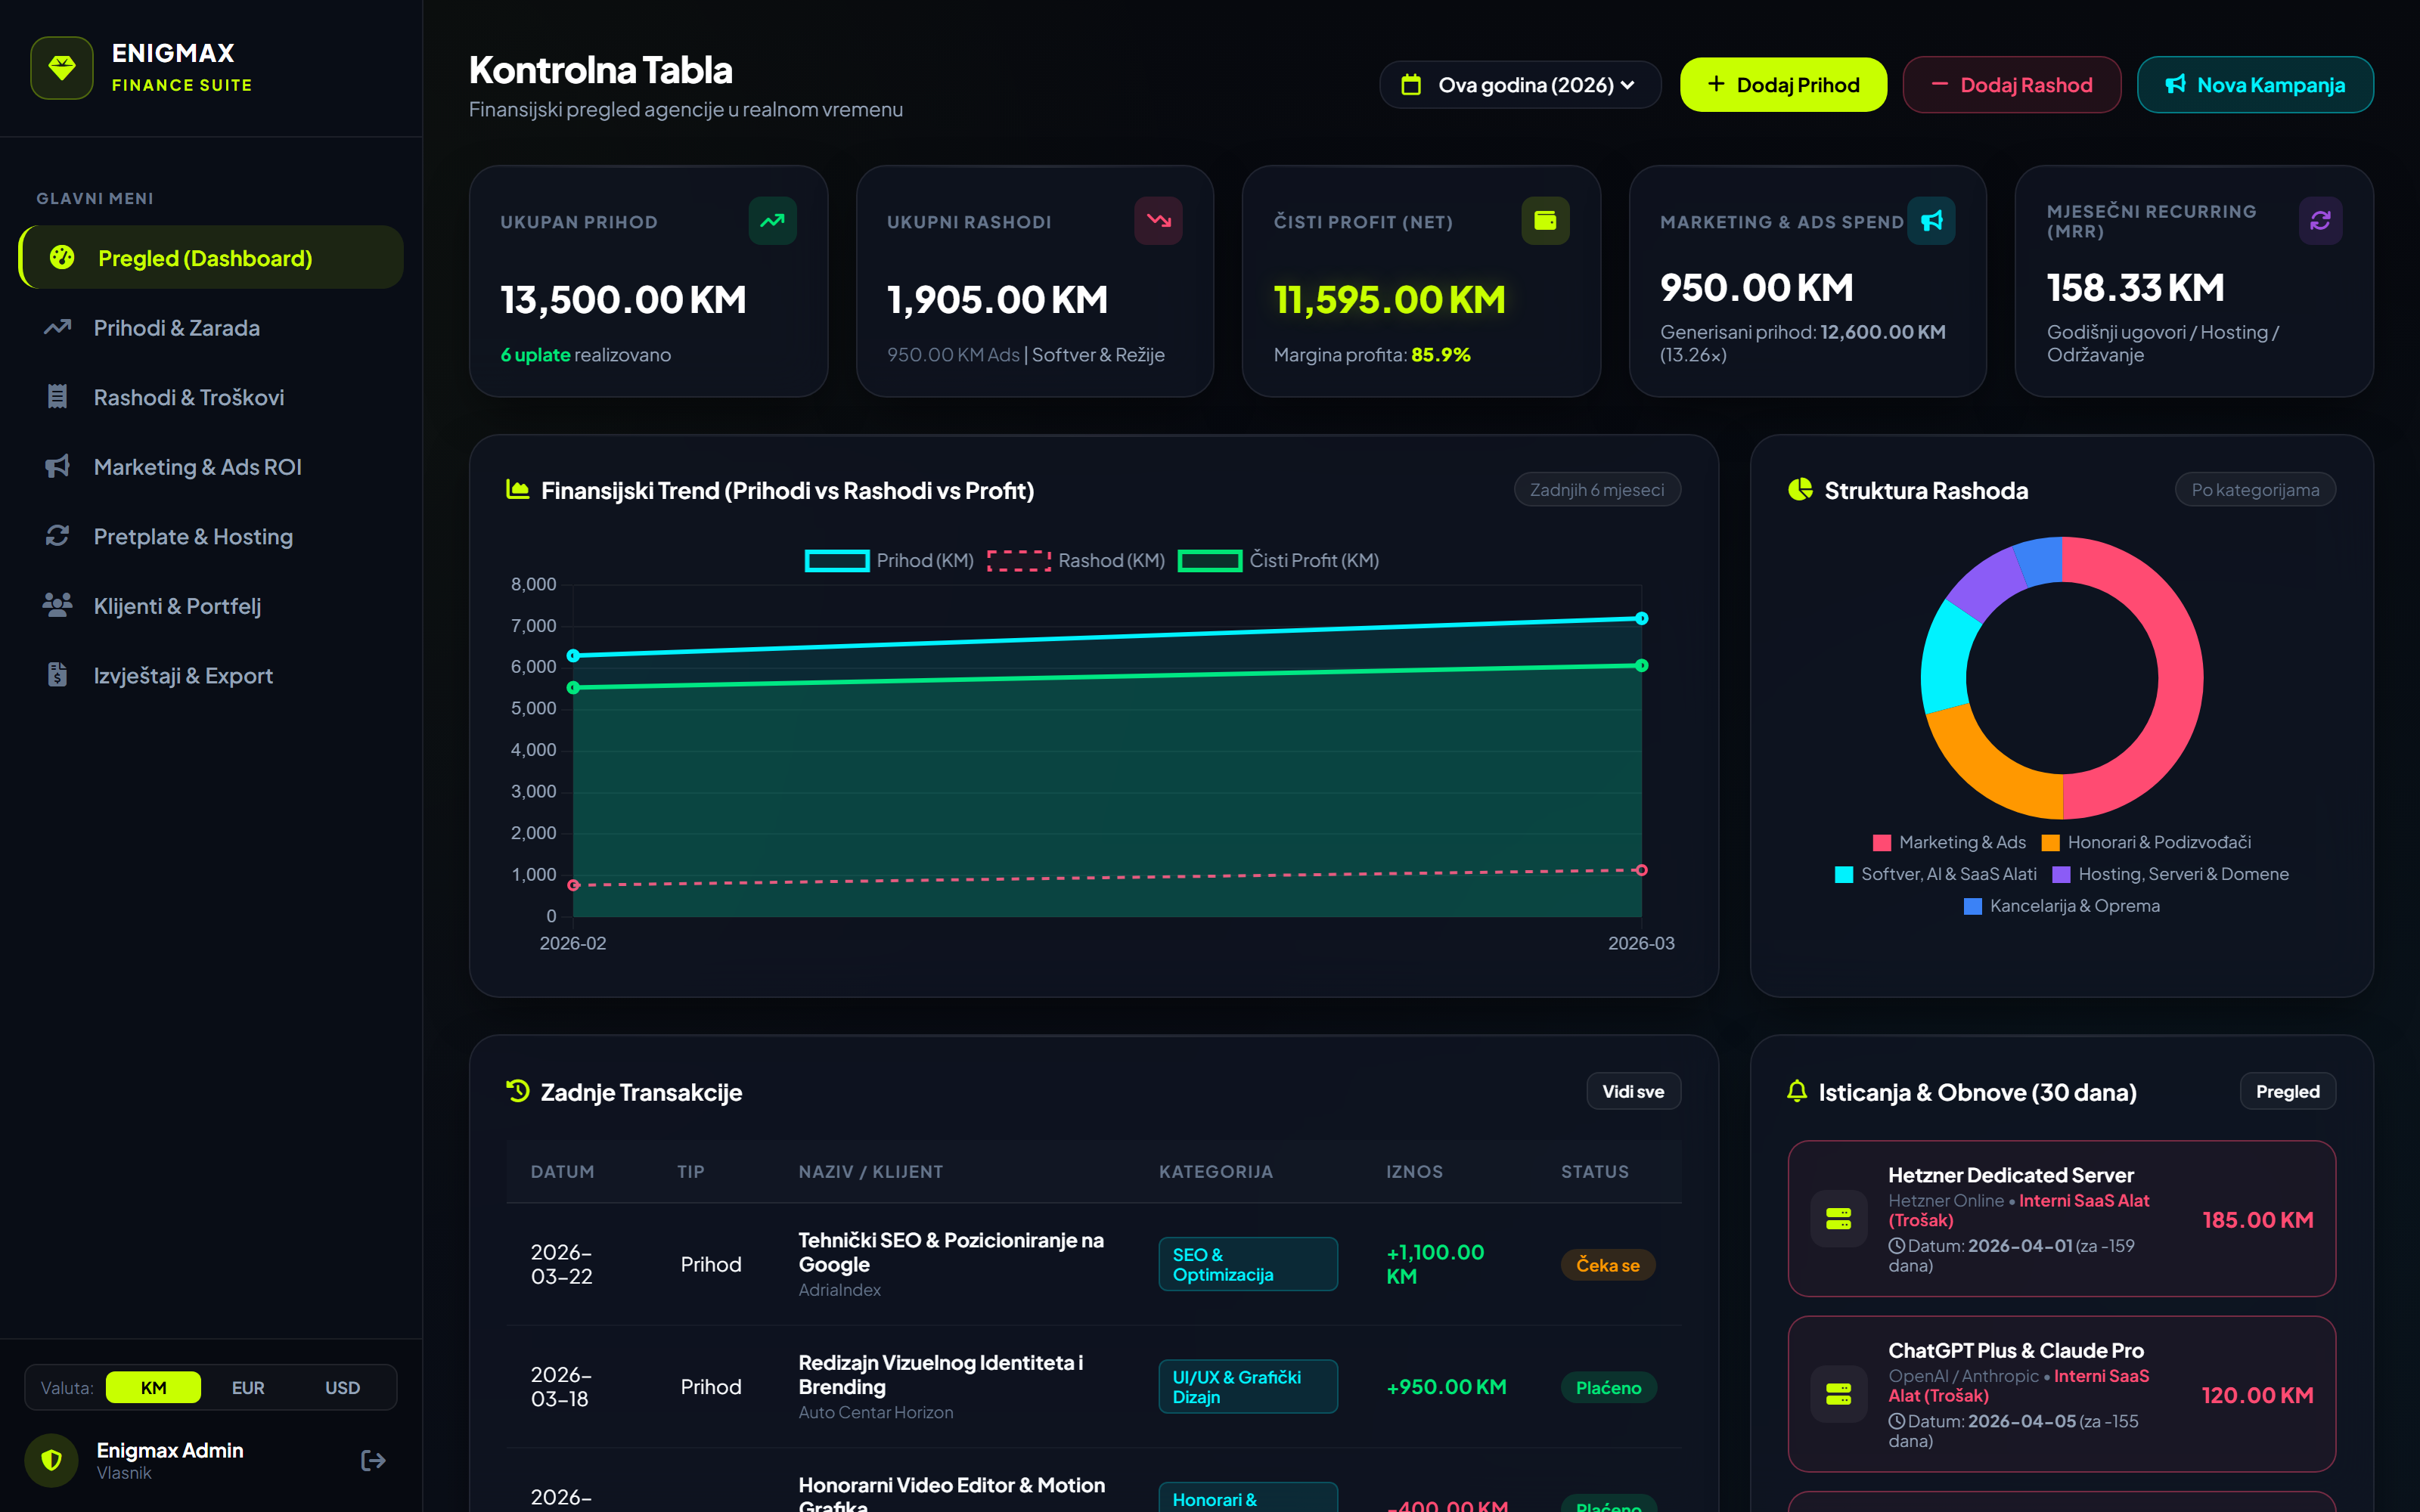
Task: Click 'Tehnički SEO & Pozicioniranje na Google' row title
Action: [951, 1252]
